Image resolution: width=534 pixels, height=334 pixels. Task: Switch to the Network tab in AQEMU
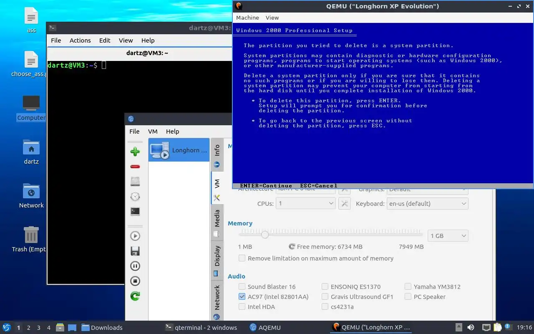217,301
